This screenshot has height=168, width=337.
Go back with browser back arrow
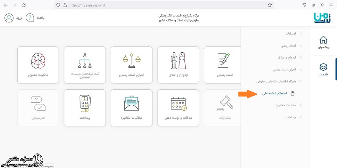point(6,5)
